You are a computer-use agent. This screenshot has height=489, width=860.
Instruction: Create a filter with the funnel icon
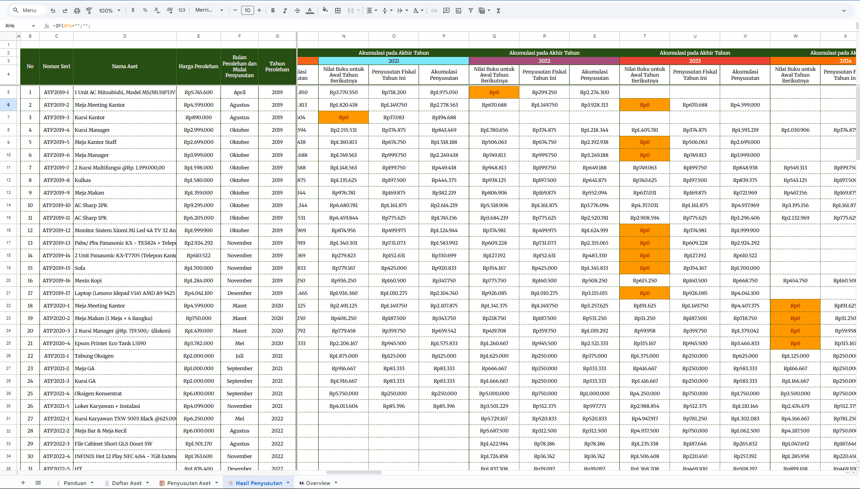pos(471,10)
